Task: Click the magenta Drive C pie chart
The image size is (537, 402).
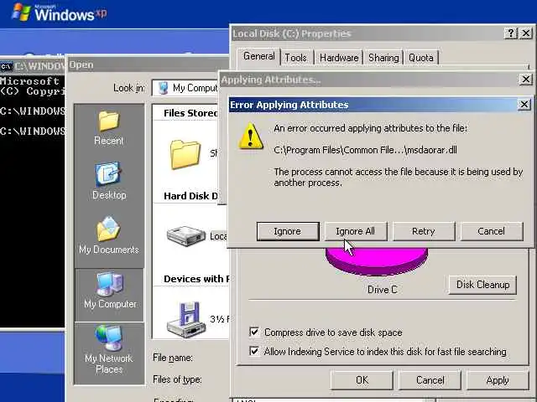Action: click(x=377, y=260)
